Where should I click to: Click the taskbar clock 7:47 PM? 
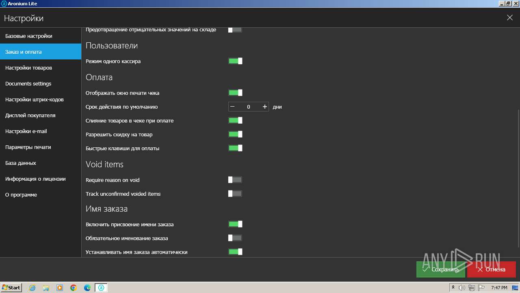coord(499,288)
